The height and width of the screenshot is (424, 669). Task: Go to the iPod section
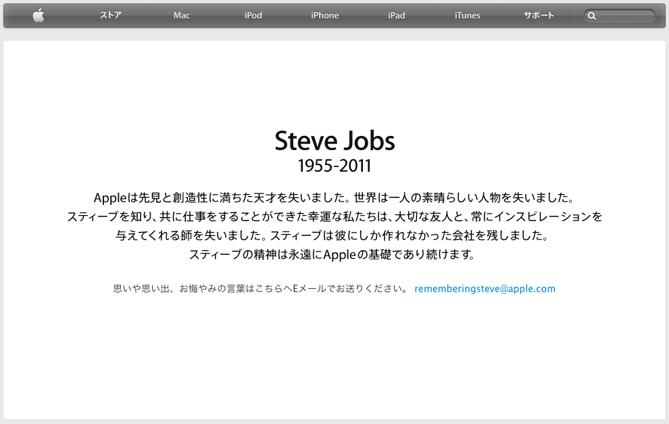(x=253, y=16)
